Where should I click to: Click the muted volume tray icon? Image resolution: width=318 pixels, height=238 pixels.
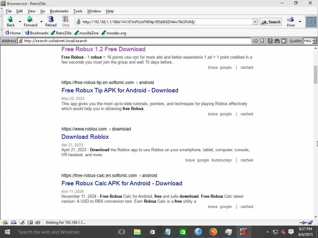[283, 232]
